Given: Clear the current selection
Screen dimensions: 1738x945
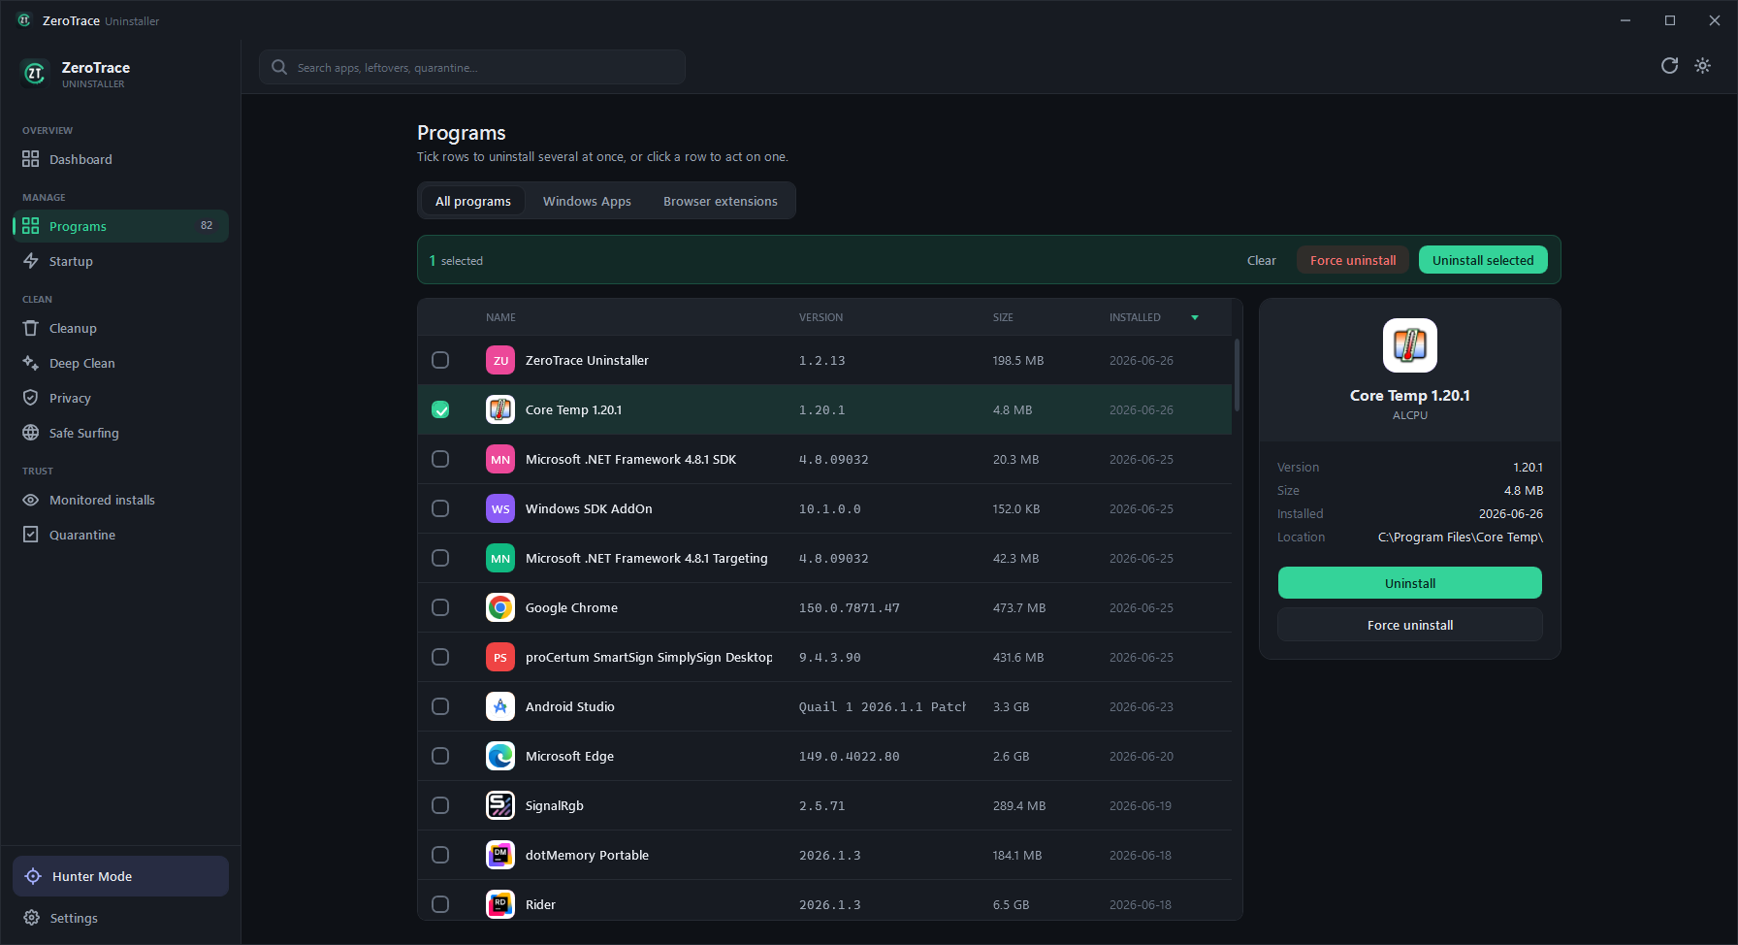Looking at the screenshot, I should tap(1262, 260).
